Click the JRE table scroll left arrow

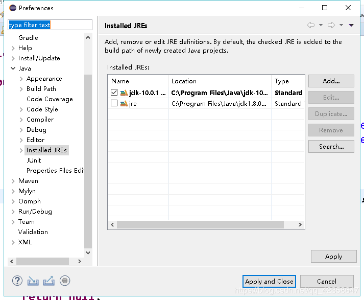pos(112,224)
